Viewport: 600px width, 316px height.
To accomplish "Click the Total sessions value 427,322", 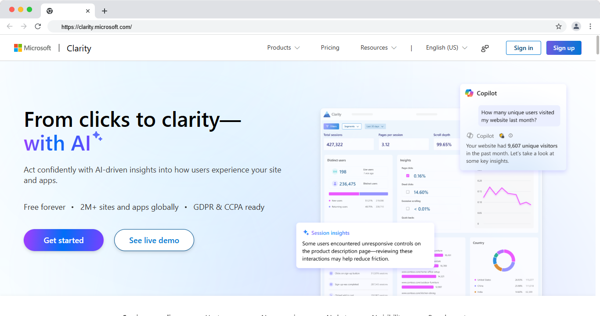I will point(335,144).
